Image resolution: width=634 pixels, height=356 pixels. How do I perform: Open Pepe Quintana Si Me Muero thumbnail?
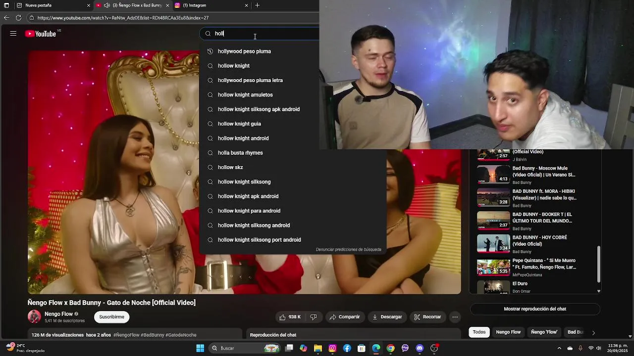(x=493, y=267)
